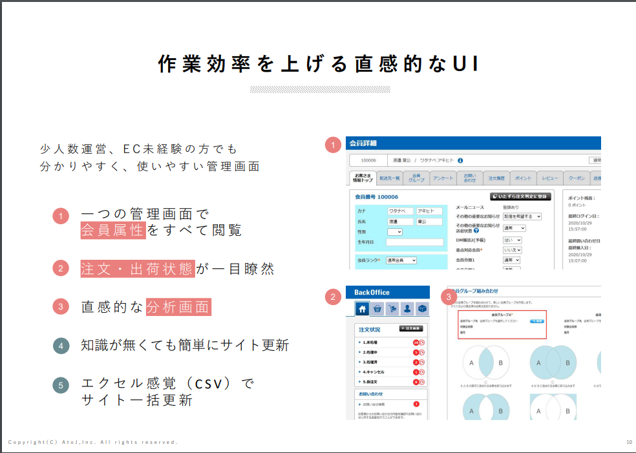
Task: Select the A and B intersection Venn diagram
Action: point(486,363)
